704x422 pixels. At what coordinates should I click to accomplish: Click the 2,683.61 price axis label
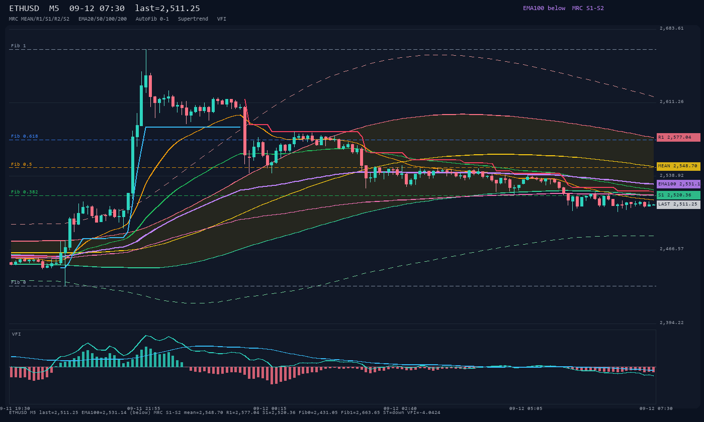pos(672,28)
